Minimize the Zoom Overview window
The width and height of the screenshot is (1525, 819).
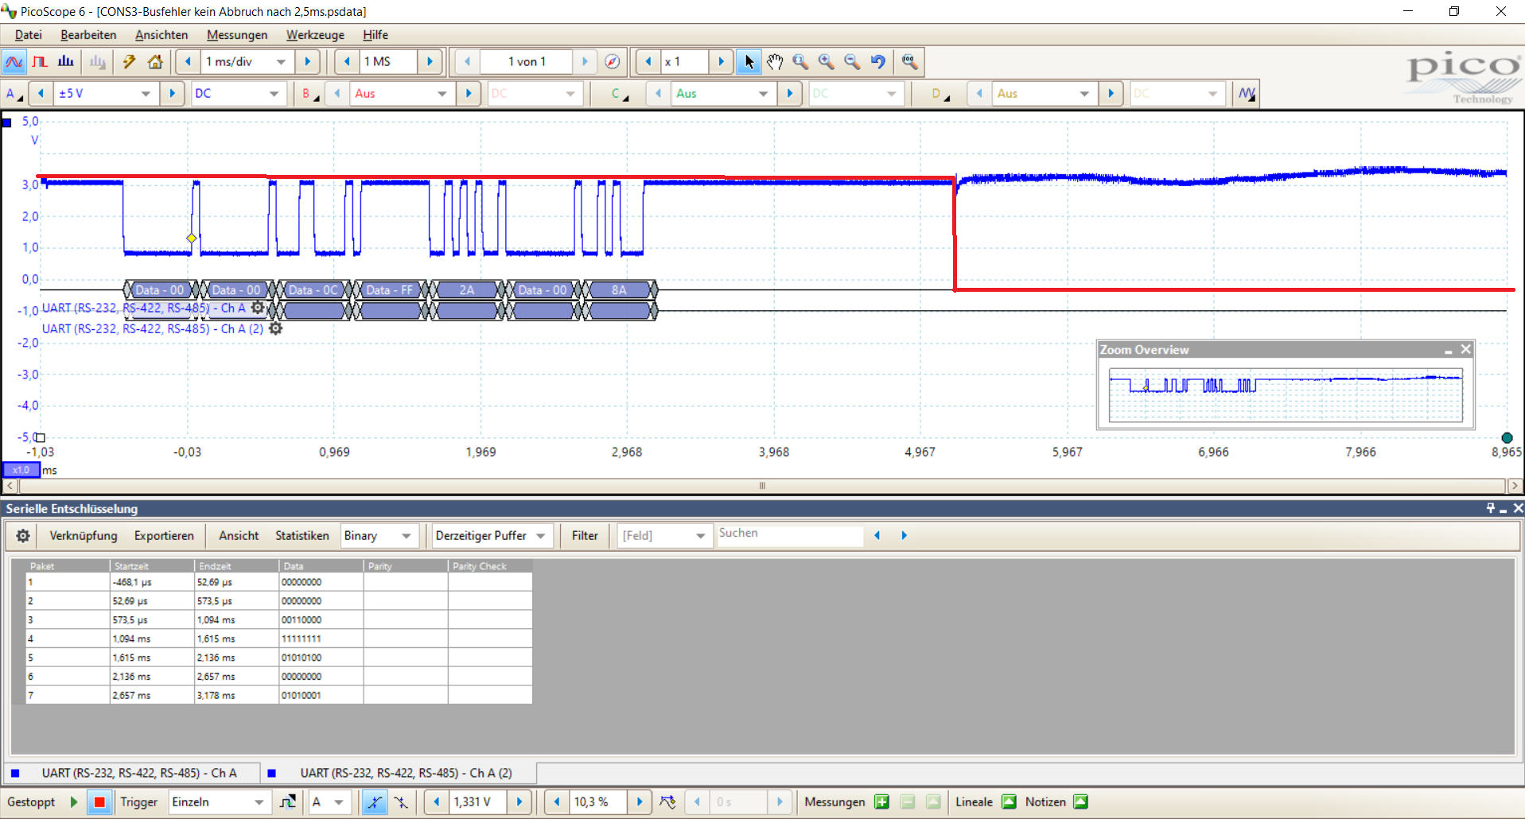(x=1449, y=350)
